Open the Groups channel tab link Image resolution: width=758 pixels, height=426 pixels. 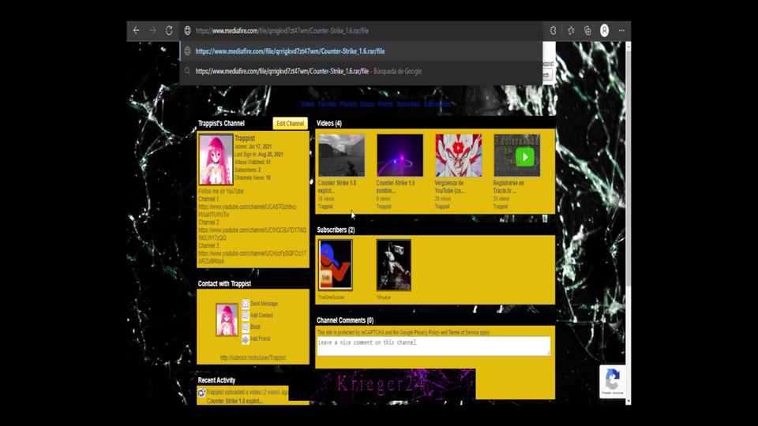click(x=367, y=104)
